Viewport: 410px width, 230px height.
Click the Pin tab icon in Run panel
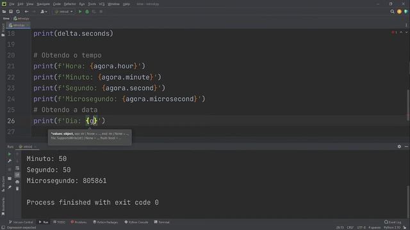[x=10, y=187]
